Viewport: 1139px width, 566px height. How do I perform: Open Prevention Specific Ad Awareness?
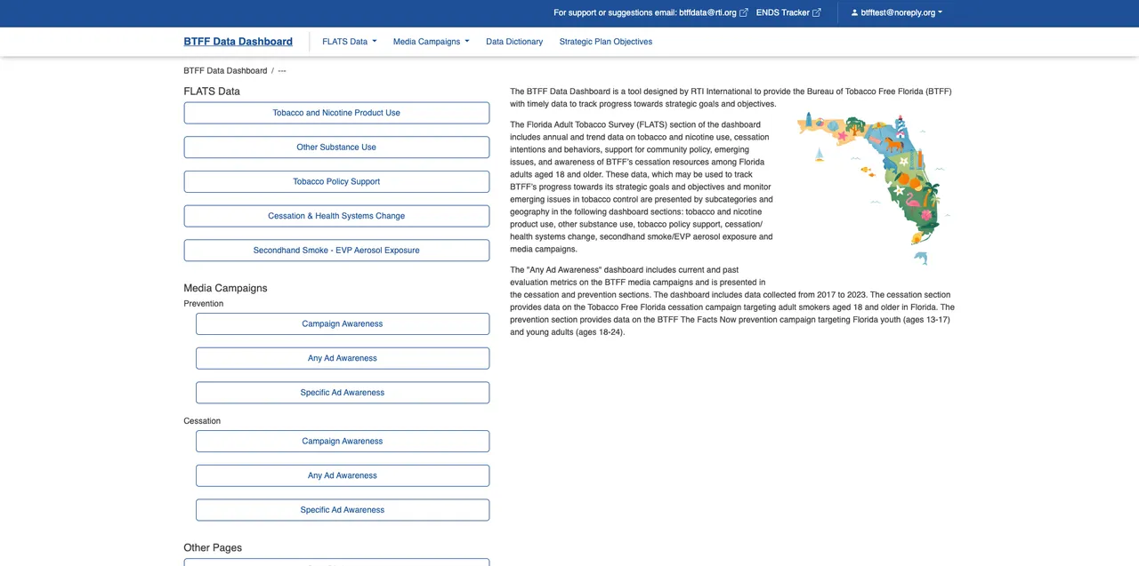[x=343, y=393]
